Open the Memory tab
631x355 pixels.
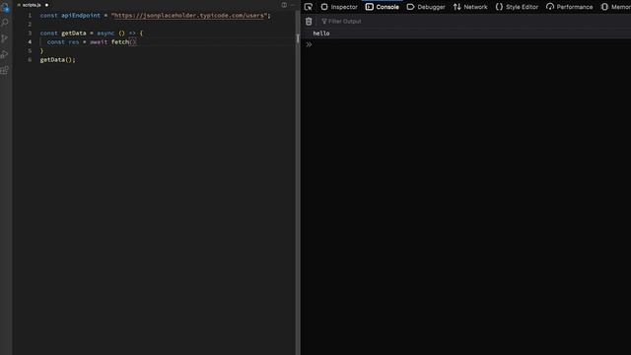click(x=615, y=7)
